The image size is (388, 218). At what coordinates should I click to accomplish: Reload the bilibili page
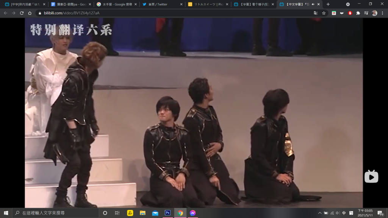[x=22, y=13]
